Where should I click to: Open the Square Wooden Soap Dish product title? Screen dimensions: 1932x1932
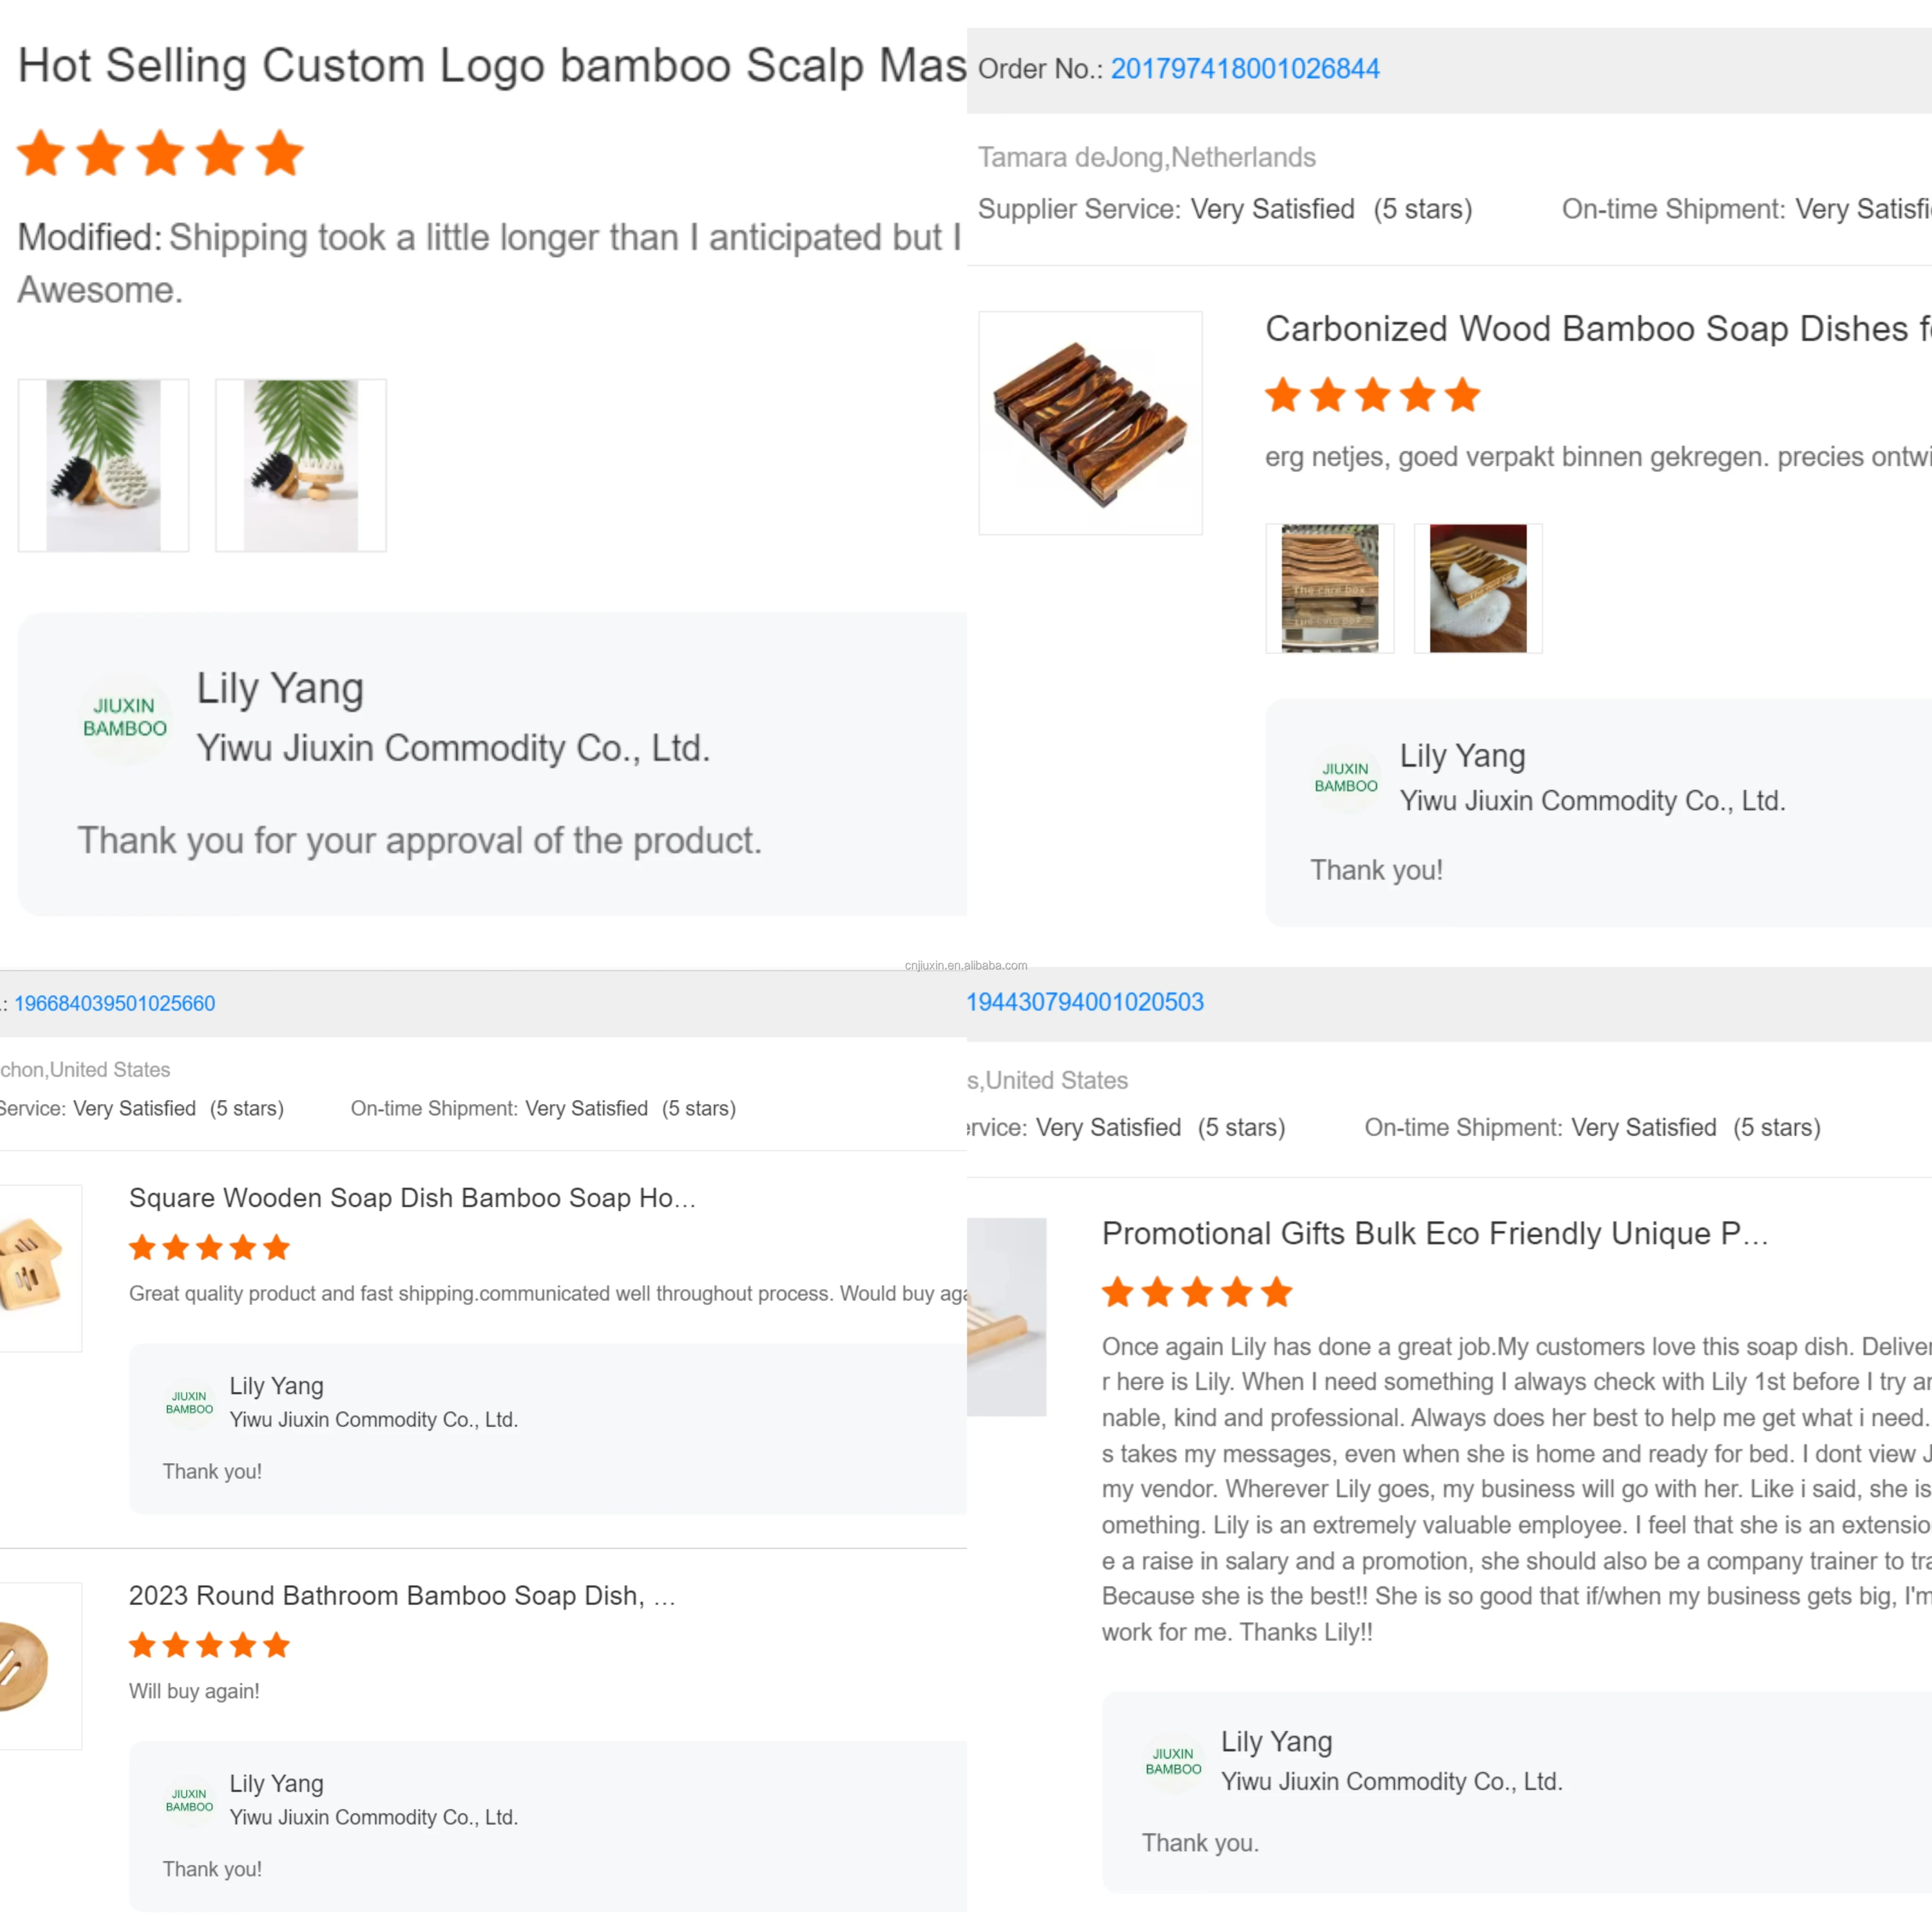[412, 1198]
